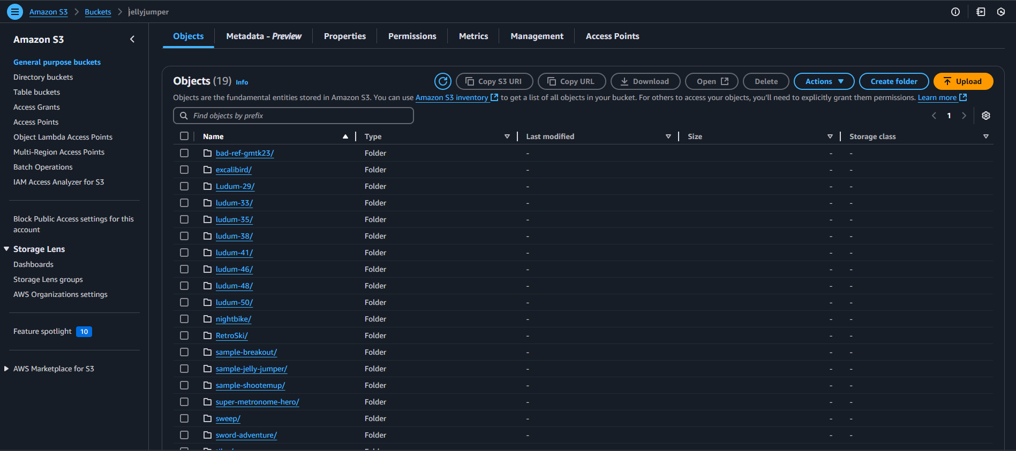Switch to the Access Points tab
Viewport: 1016px width, 451px height.
coord(612,36)
